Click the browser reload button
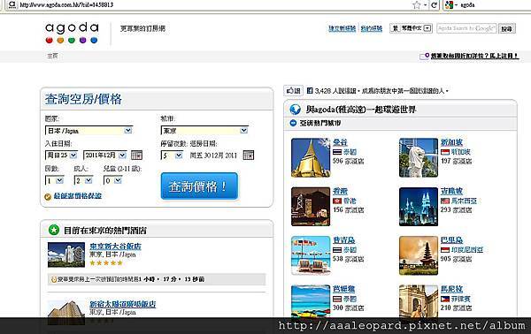 tap(434, 5)
